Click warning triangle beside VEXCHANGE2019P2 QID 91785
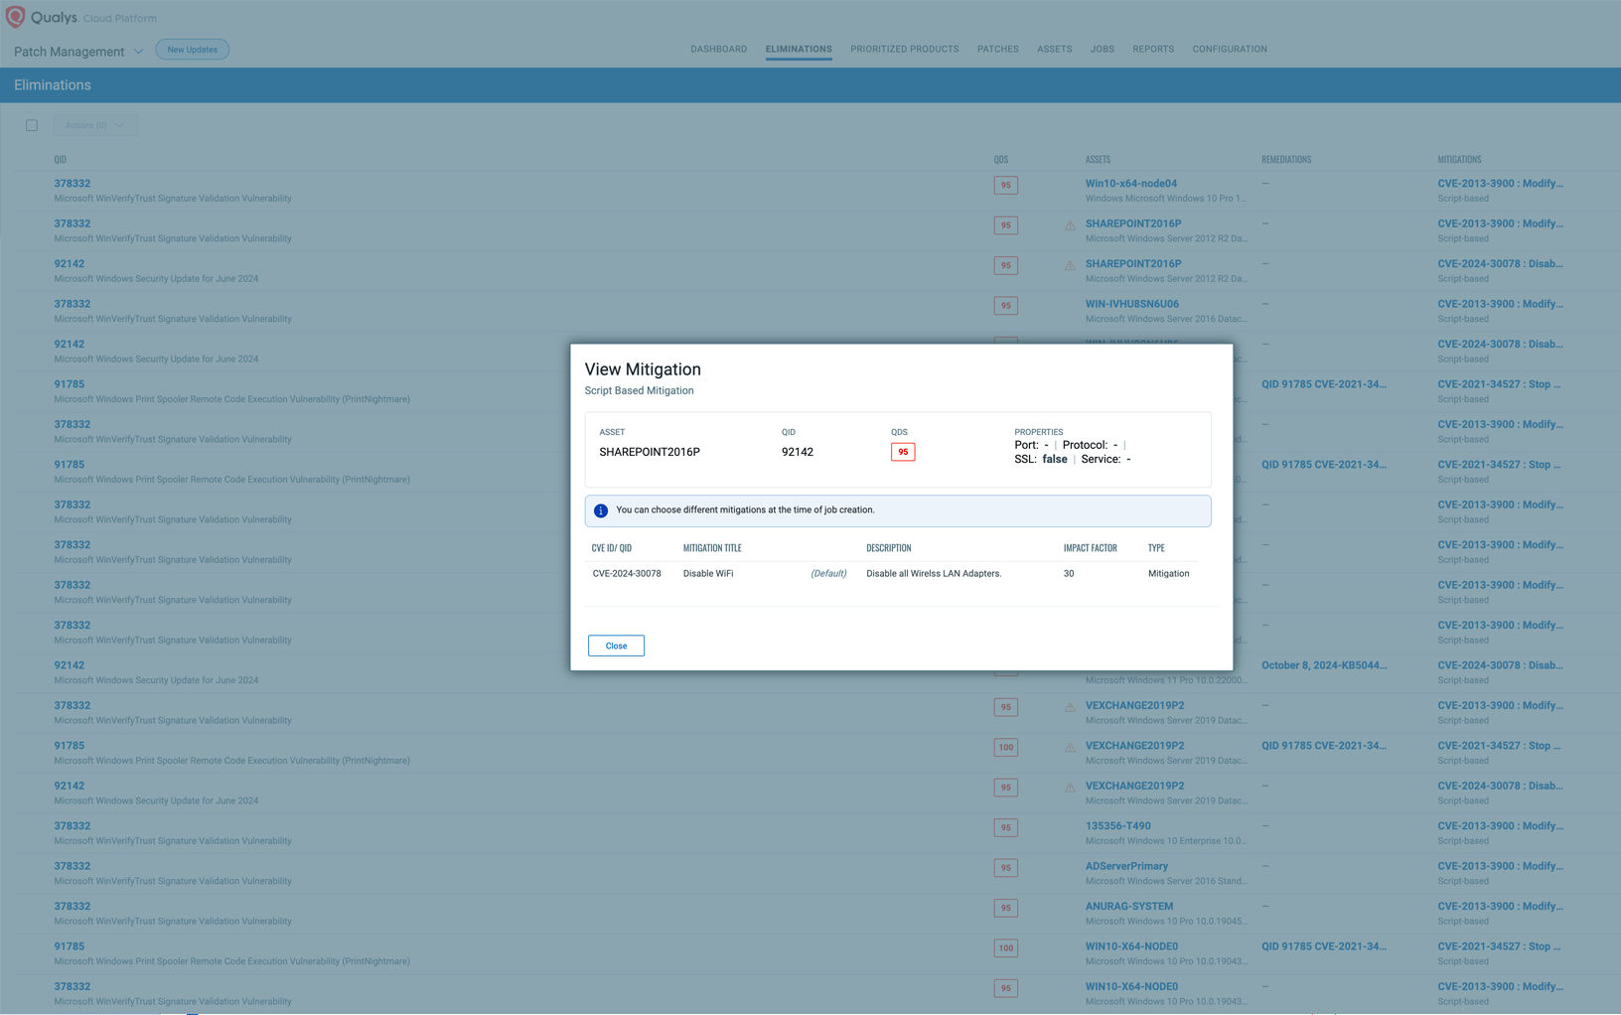 (1070, 748)
